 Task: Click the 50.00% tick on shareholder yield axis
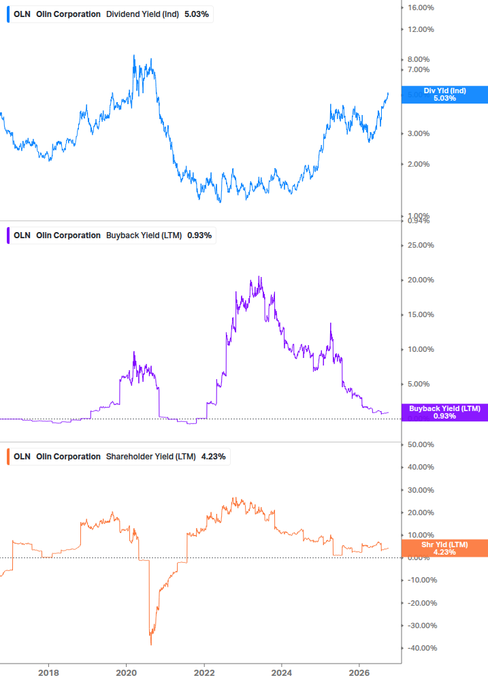pos(421,444)
